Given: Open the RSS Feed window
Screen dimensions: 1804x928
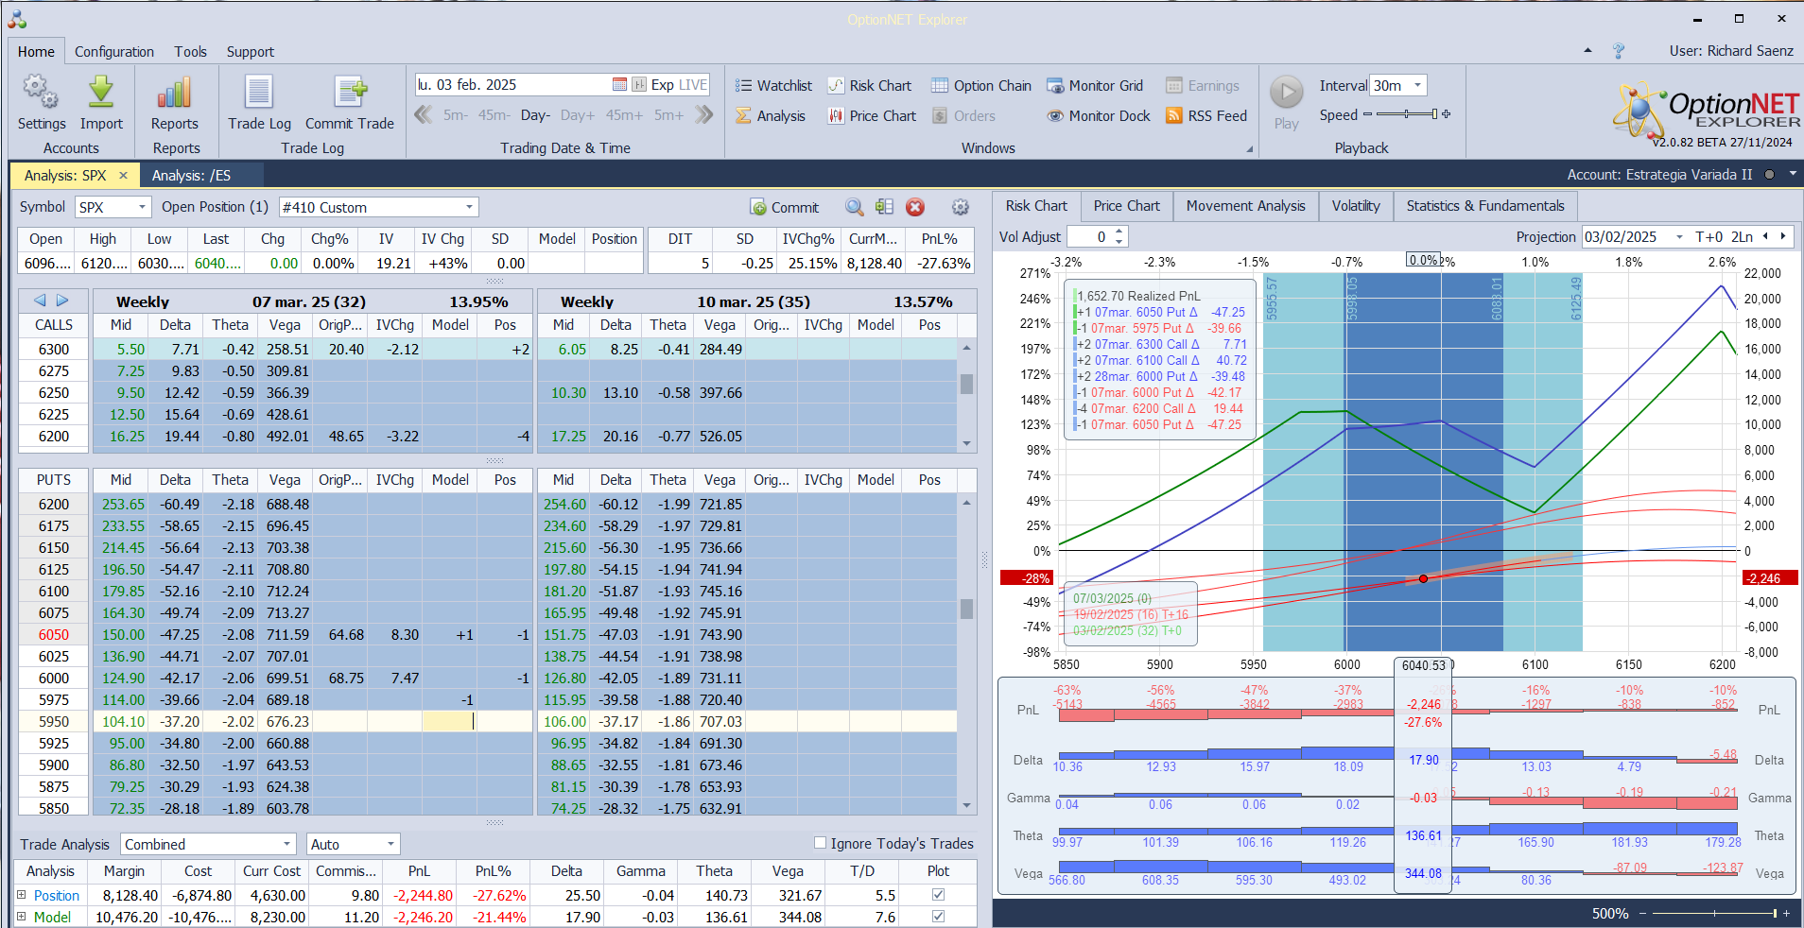Looking at the screenshot, I should (x=1206, y=116).
